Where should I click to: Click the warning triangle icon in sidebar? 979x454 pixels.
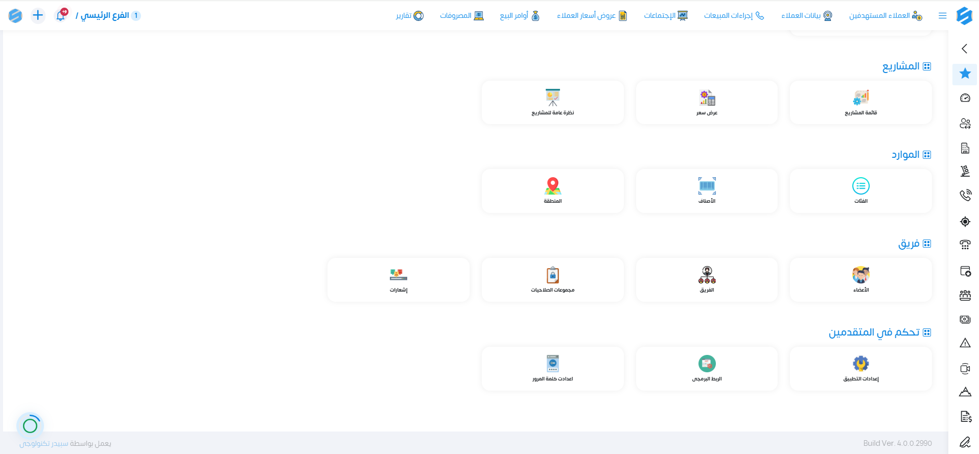965,343
